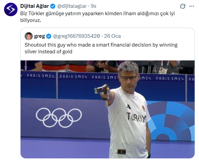Viewport: 199px width, 161px height.
Task: Click the verified badge beside greg
Action: point(49,36)
